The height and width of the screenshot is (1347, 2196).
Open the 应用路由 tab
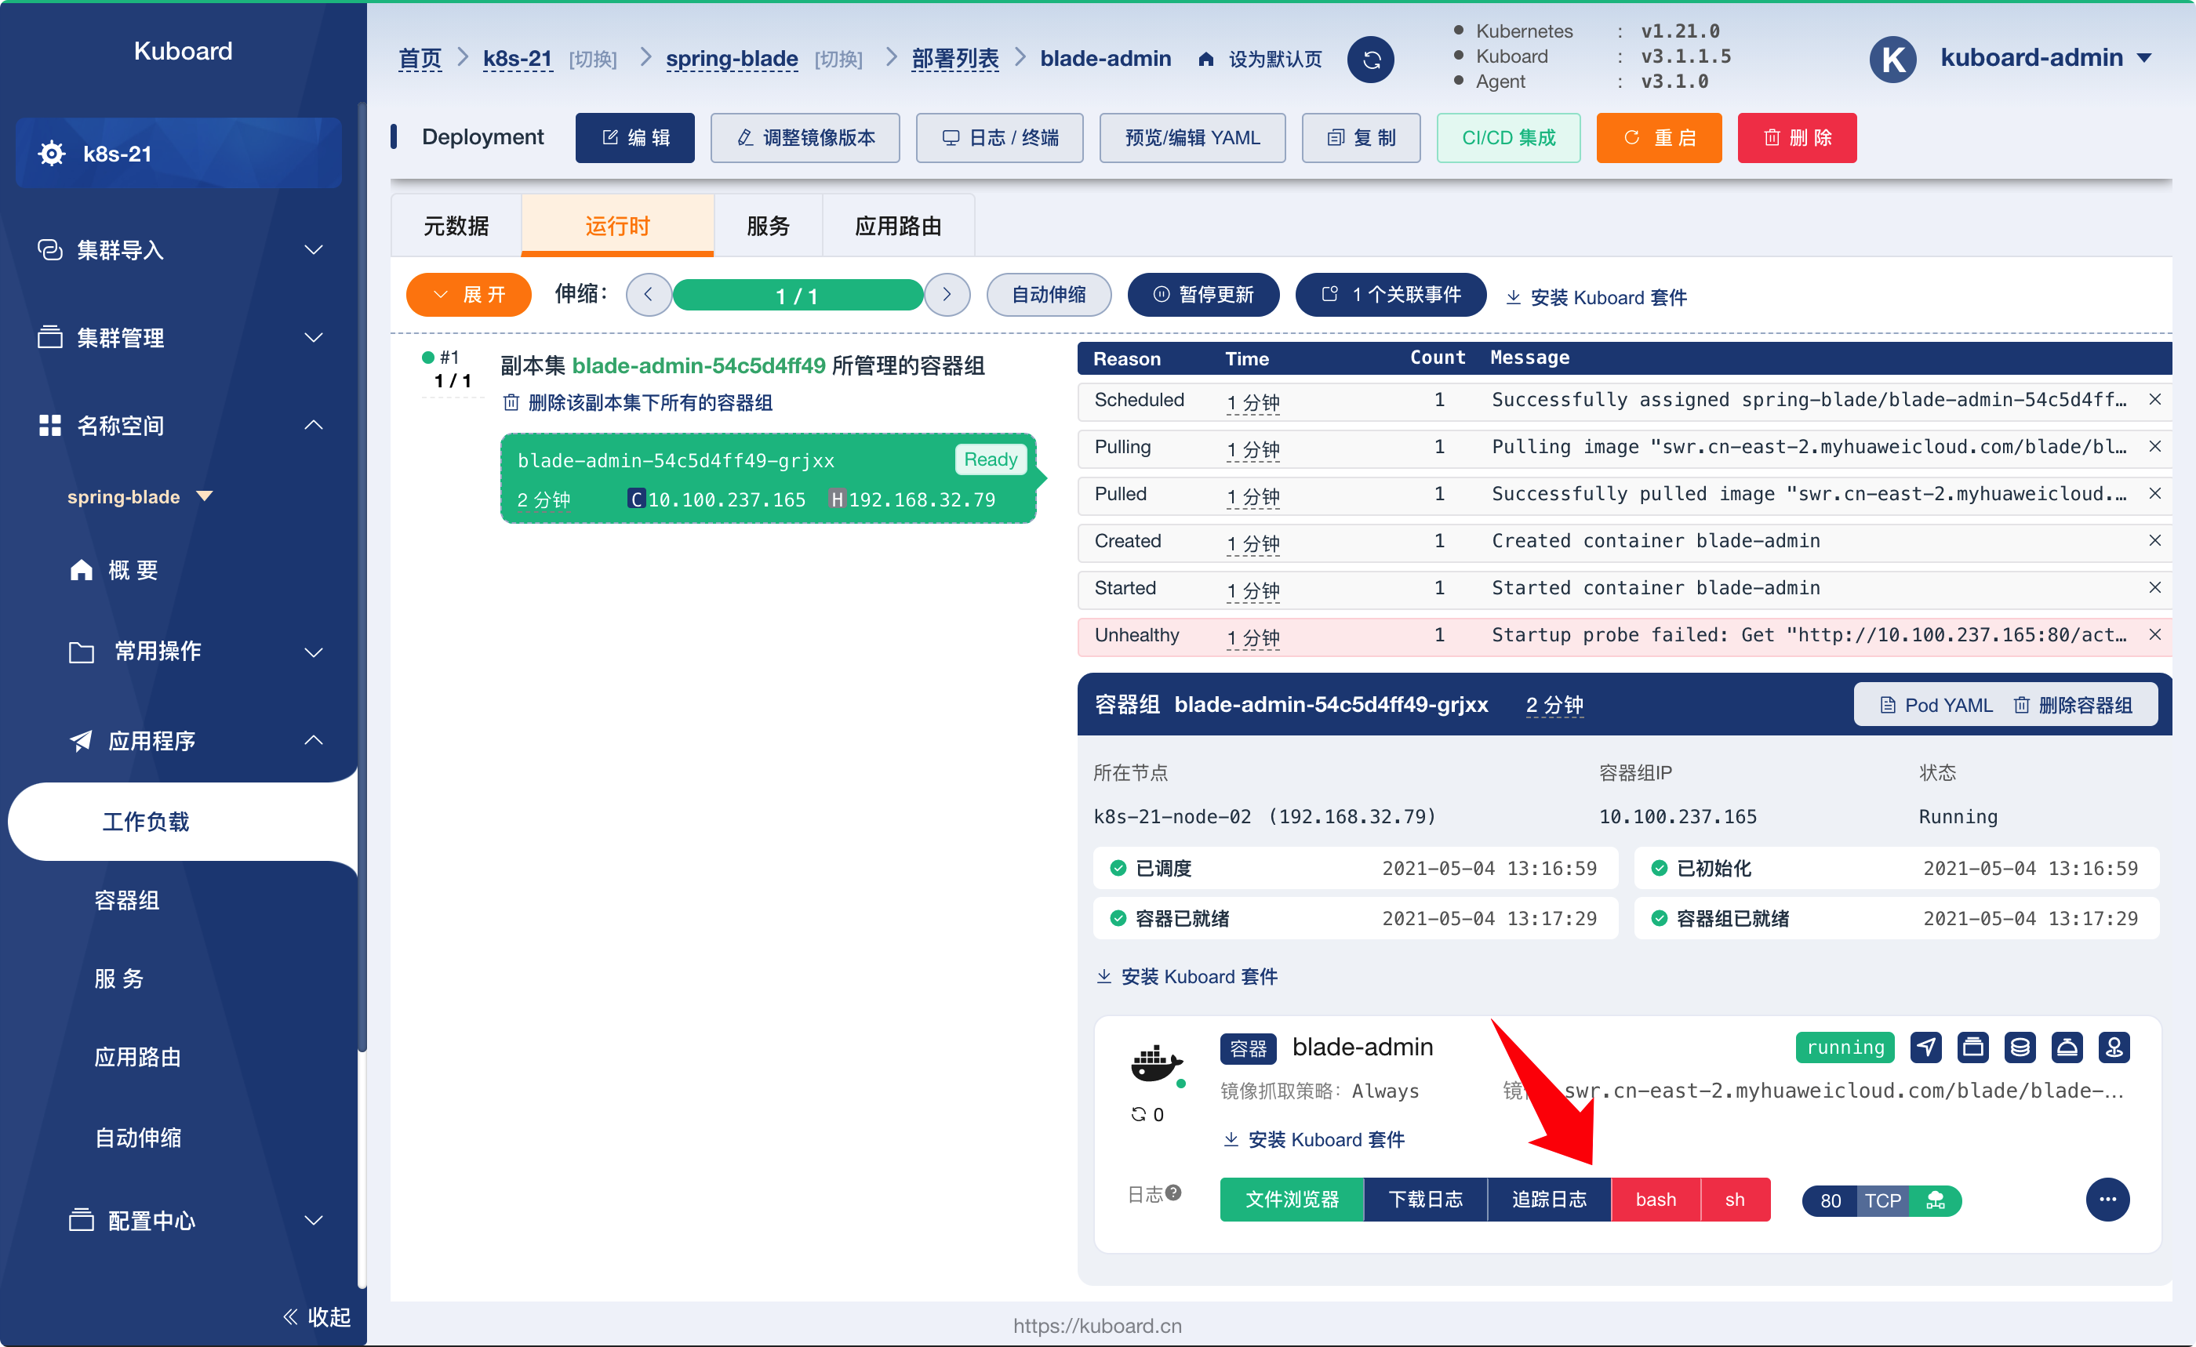point(898,227)
